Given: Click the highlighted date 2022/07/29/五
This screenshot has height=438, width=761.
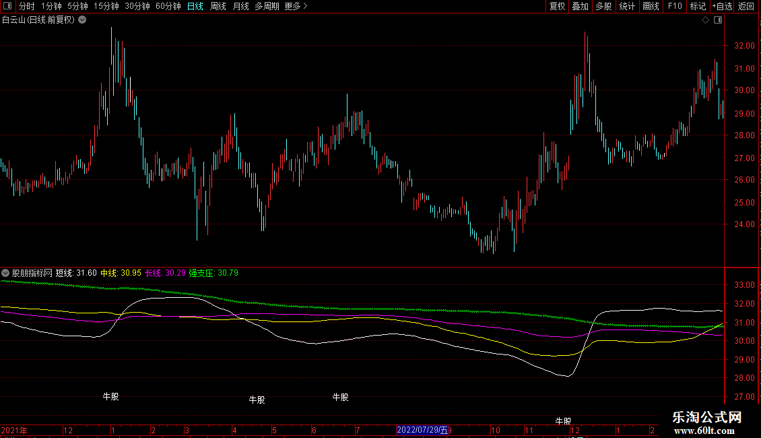Looking at the screenshot, I should (422, 430).
